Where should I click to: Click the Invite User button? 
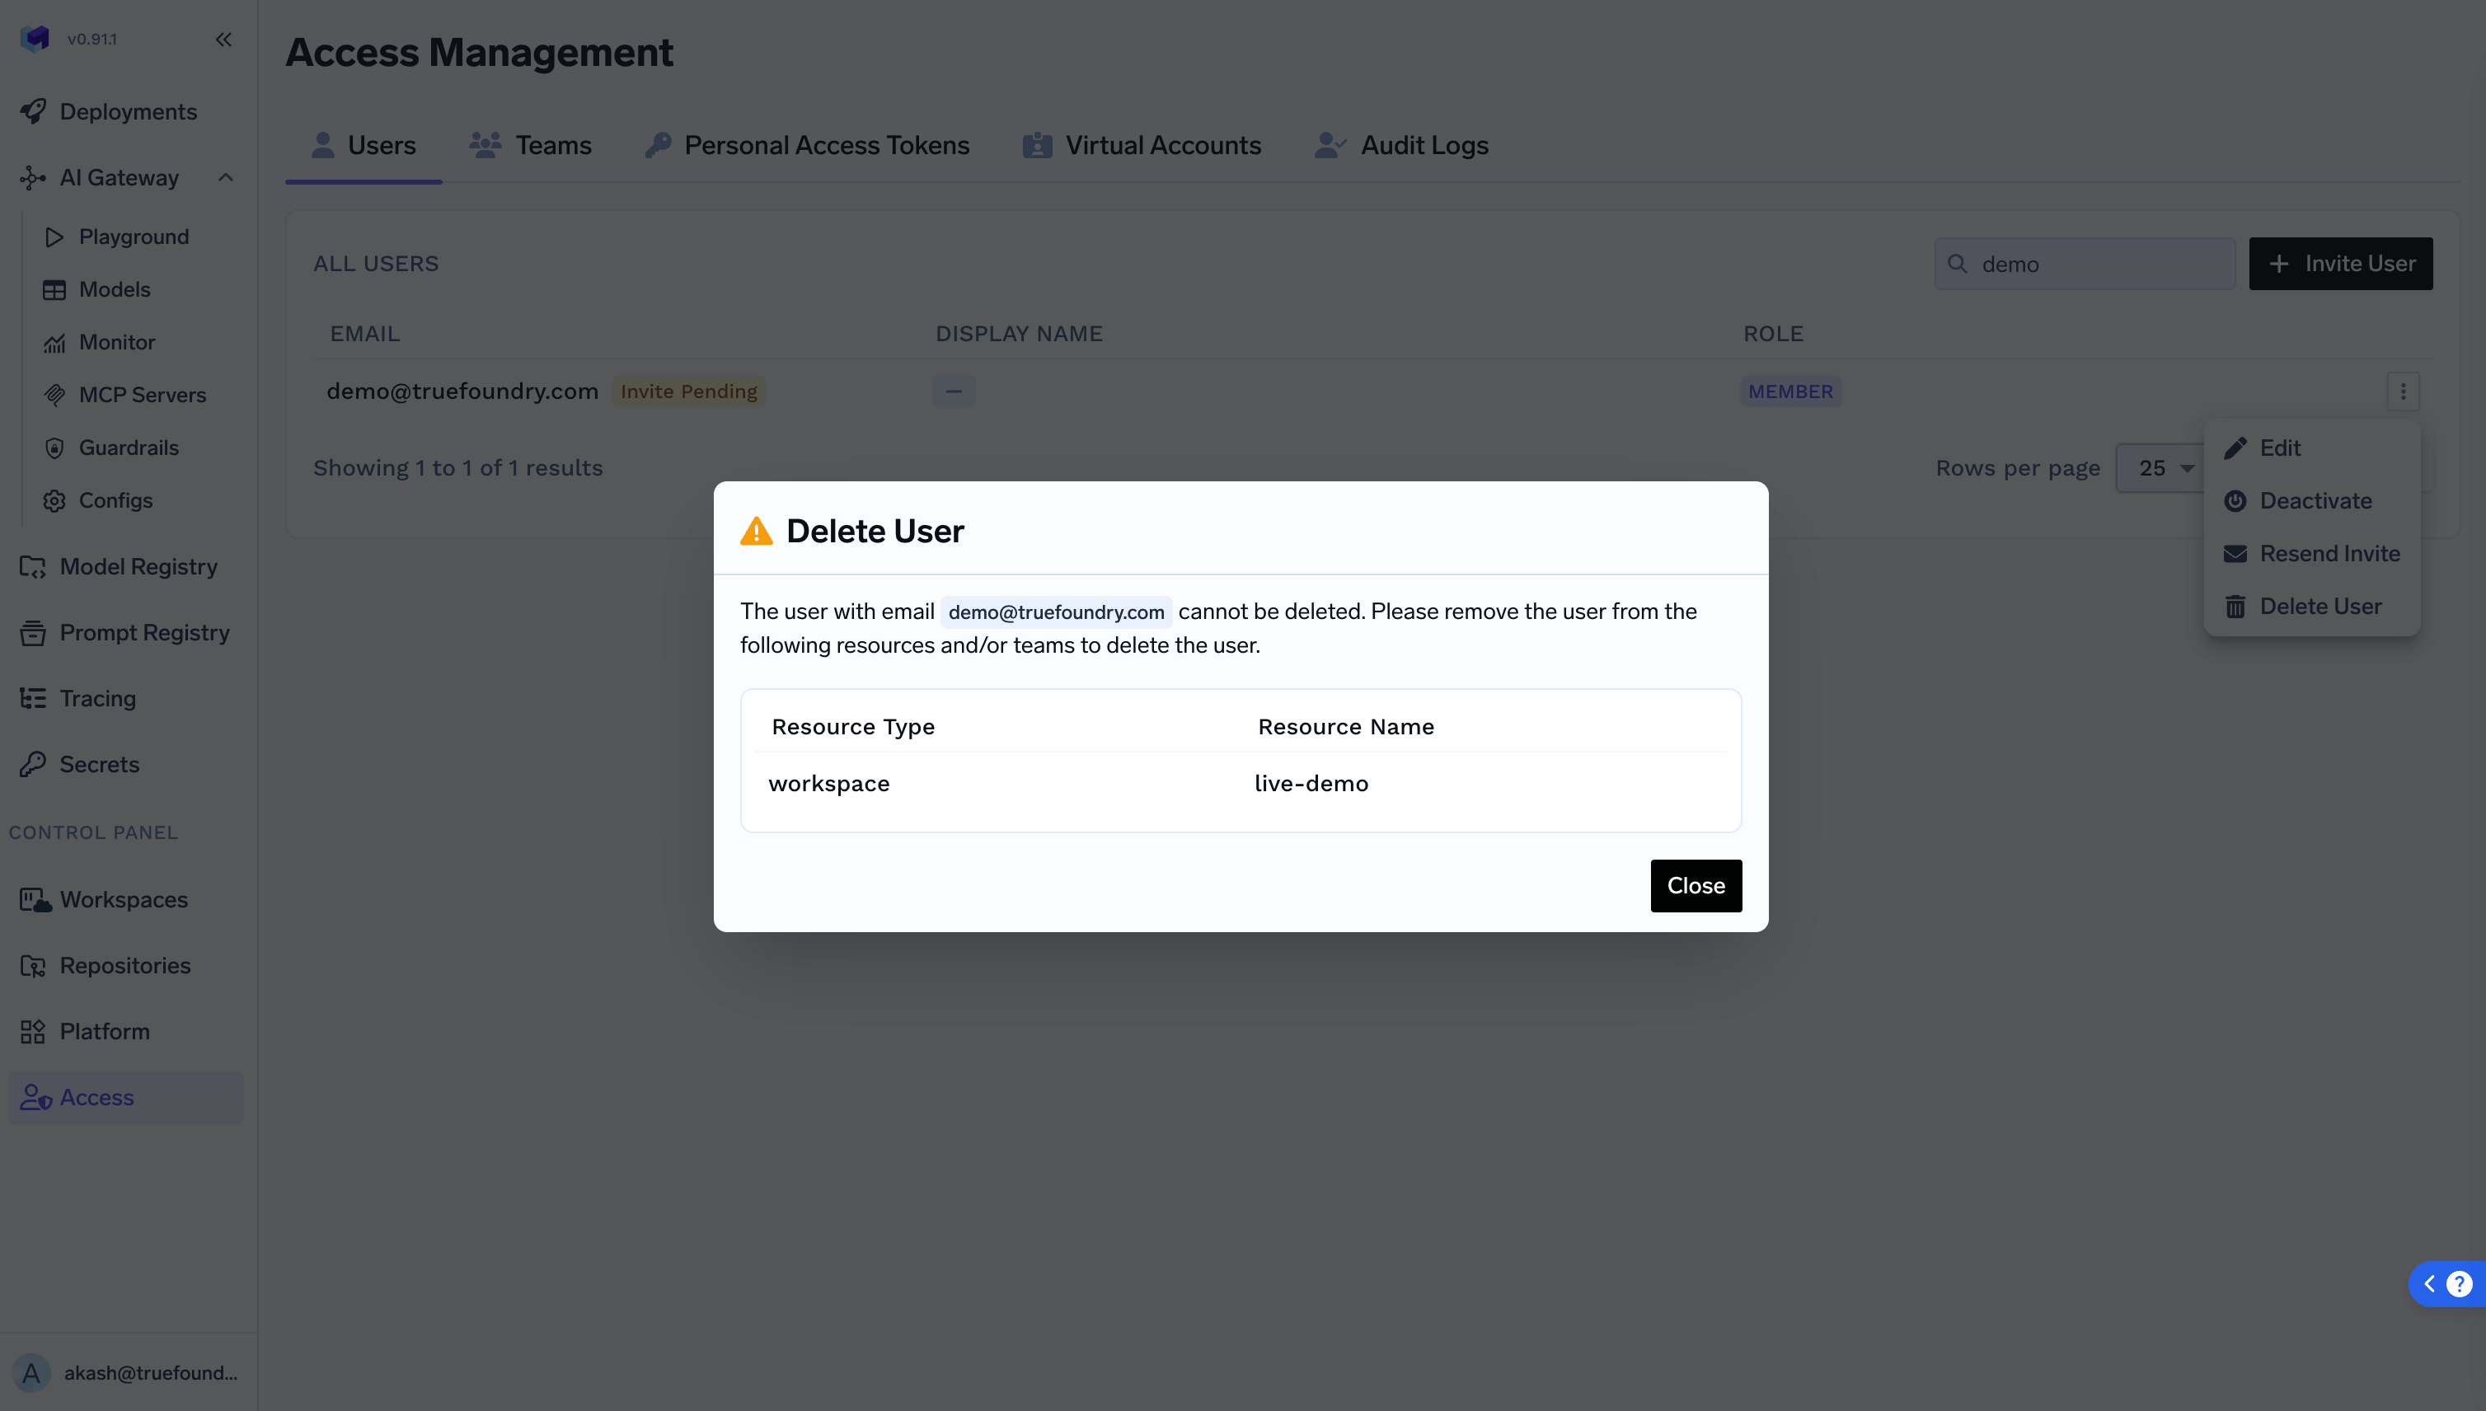point(2341,264)
